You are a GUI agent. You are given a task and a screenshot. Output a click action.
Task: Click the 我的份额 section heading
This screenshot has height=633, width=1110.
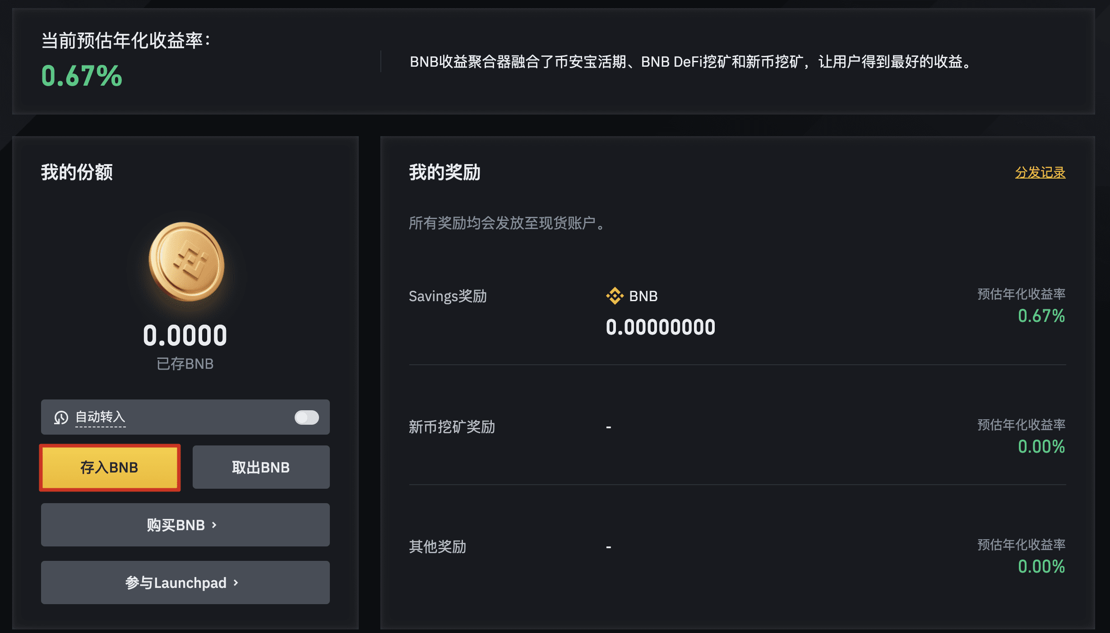coord(77,173)
